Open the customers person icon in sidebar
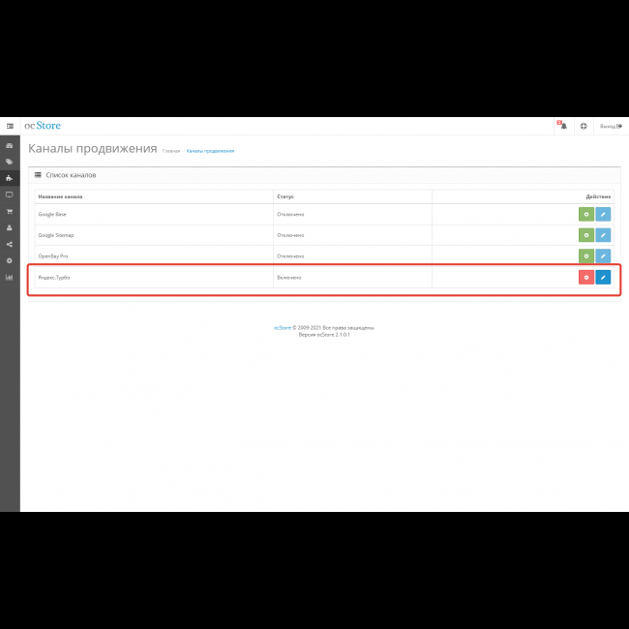Image resolution: width=629 pixels, height=629 pixels. coord(10,227)
